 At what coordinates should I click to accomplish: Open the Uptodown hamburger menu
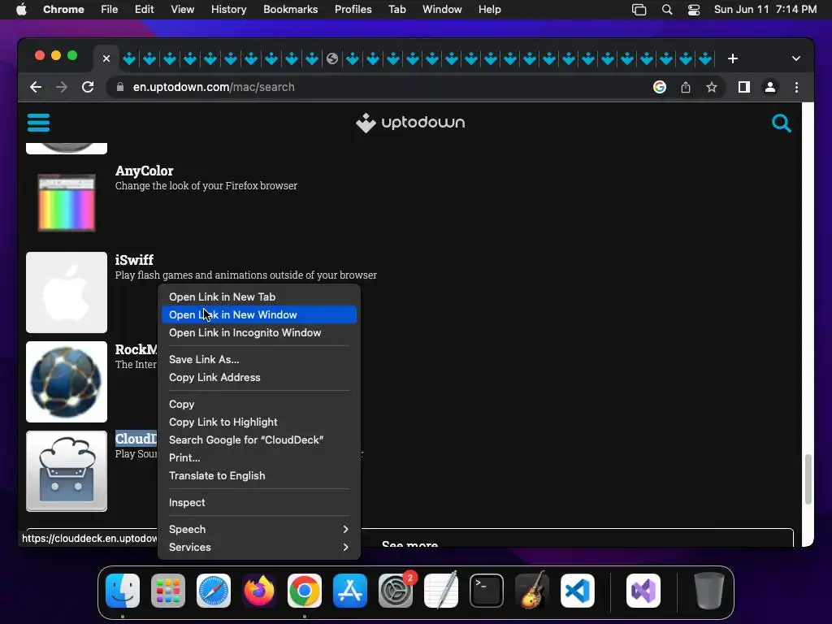click(x=38, y=123)
